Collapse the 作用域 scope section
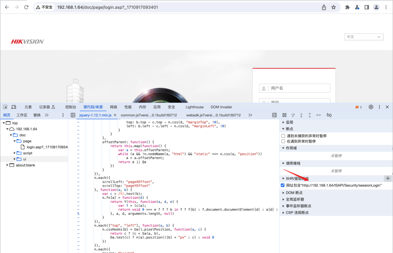This screenshot has width=393, height=253. [x=291, y=148]
